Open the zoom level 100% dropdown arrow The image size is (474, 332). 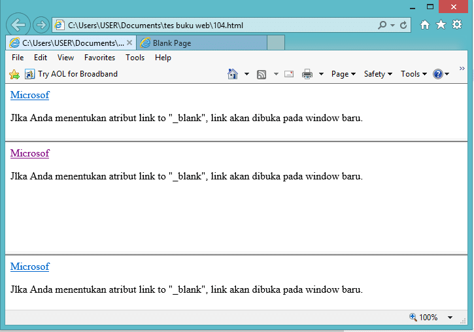[x=450, y=318]
